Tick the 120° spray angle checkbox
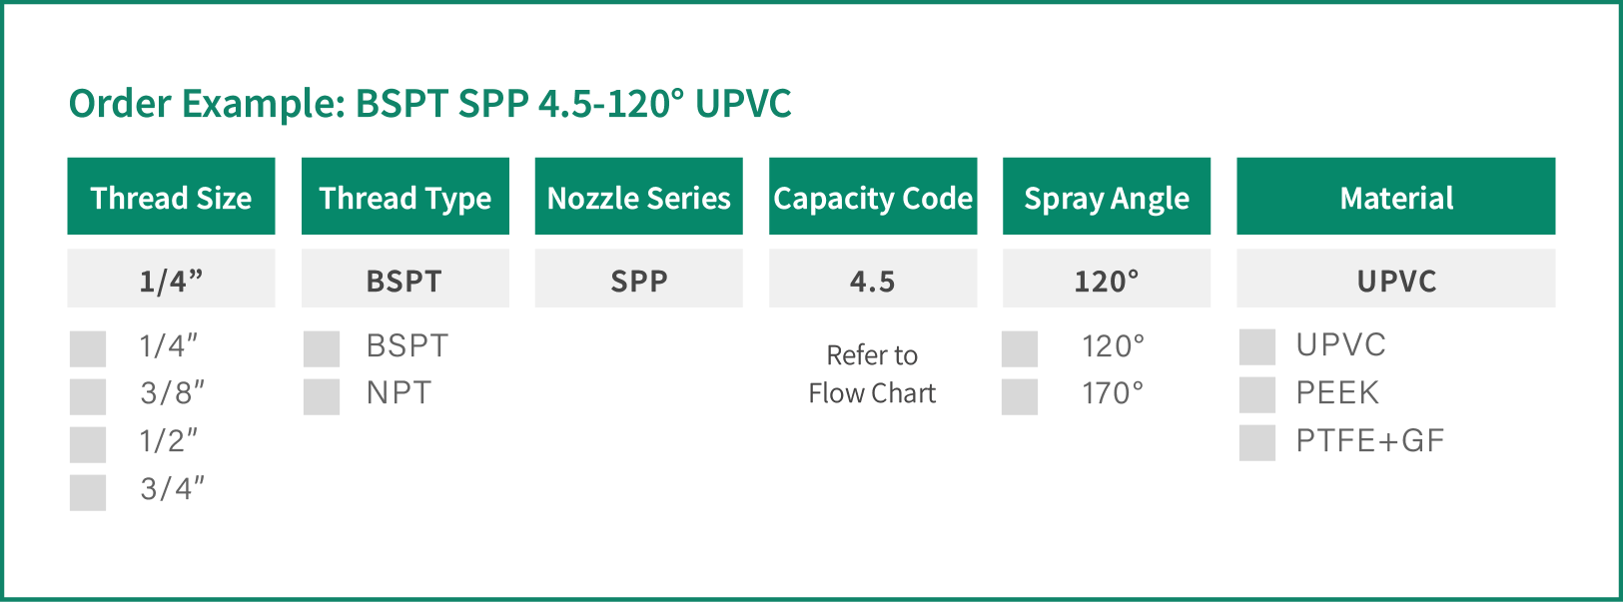This screenshot has height=602, width=1623. click(1020, 348)
